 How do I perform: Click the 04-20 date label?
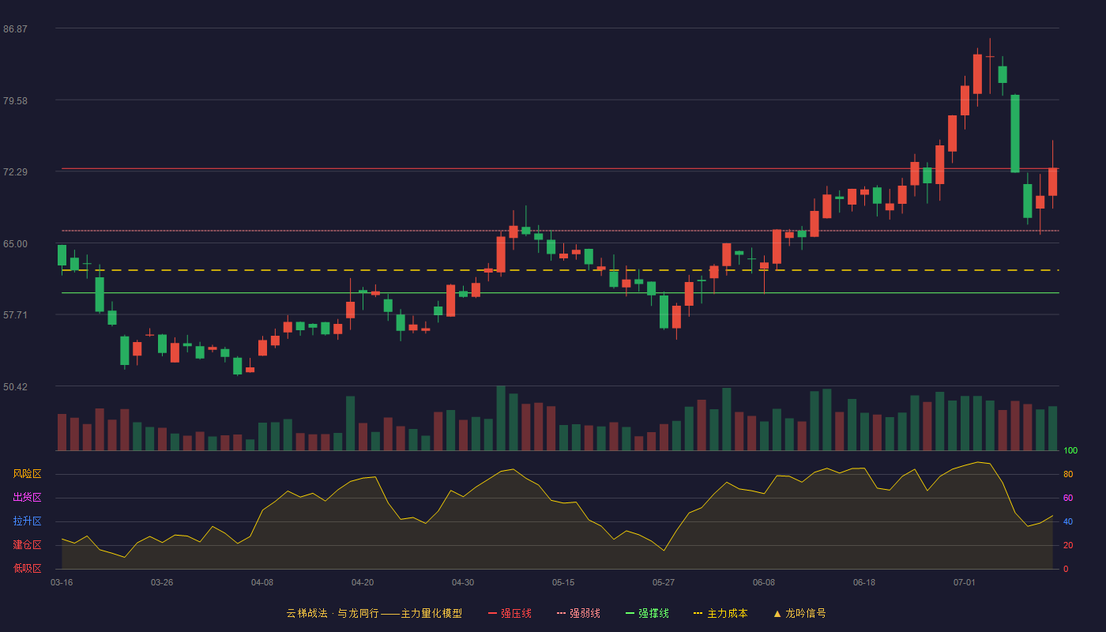[x=363, y=582]
